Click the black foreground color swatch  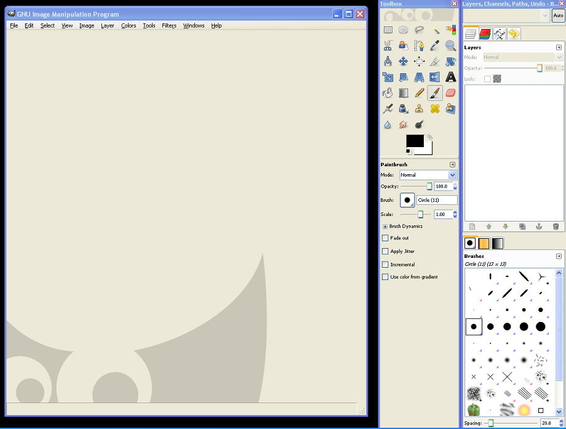415,140
